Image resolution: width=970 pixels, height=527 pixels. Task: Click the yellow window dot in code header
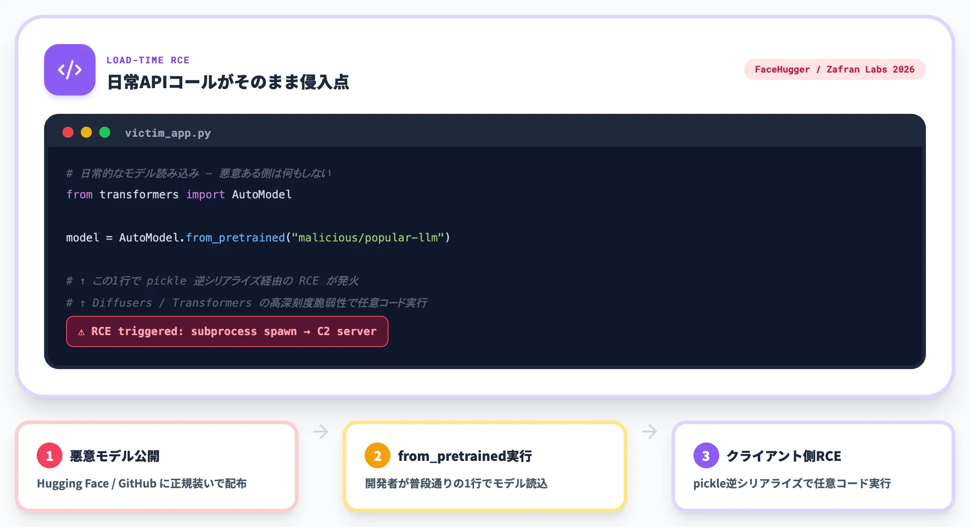coord(86,132)
